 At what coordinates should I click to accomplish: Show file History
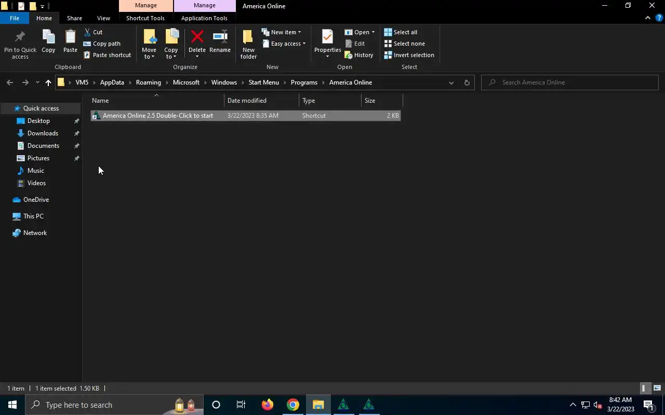click(358, 55)
